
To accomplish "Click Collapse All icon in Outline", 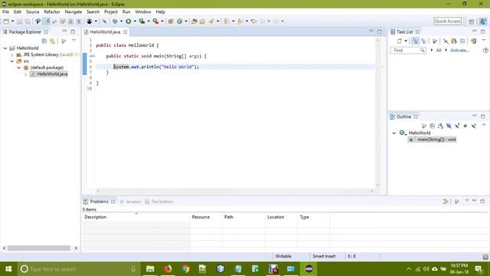I will coord(433,126).
